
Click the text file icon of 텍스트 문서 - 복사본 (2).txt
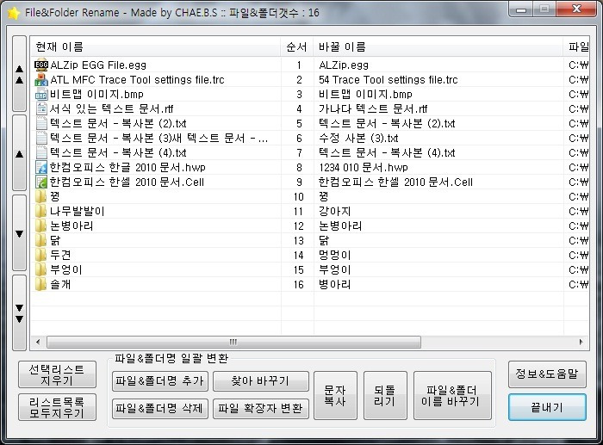[x=41, y=123]
